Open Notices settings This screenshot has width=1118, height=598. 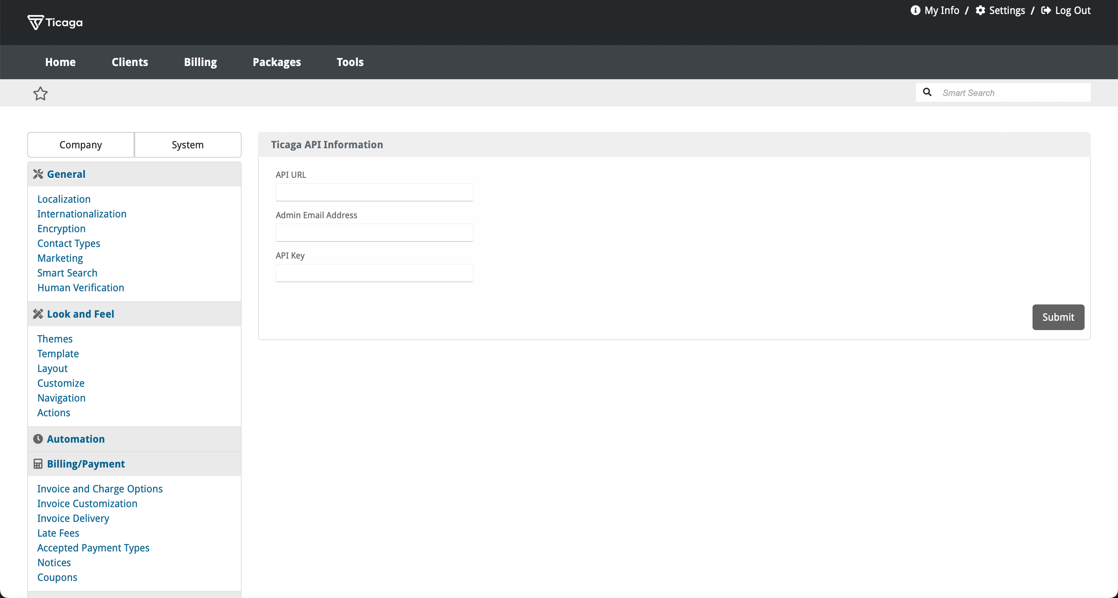click(x=54, y=562)
